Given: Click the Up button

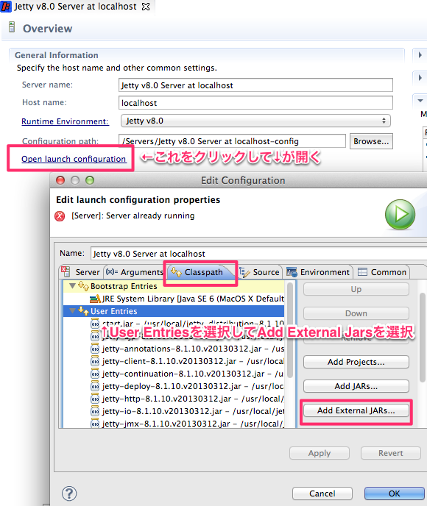Looking at the screenshot, I should (x=356, y=289).
